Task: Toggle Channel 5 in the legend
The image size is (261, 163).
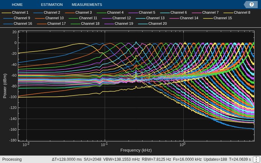Action: pyautogui.click(x=142, y=12)
